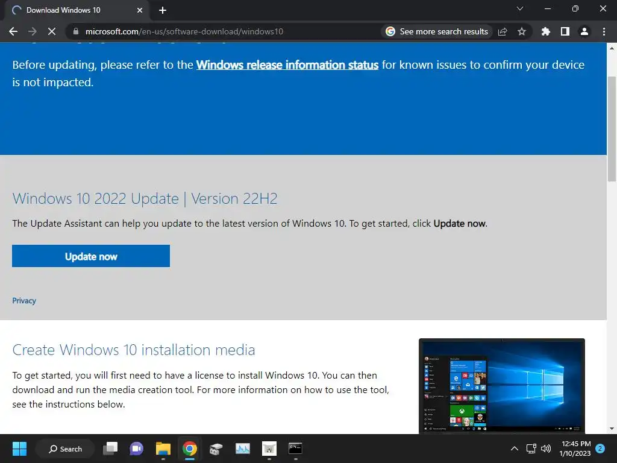Click the forward navigation arrow
The width and height of the screenshot is (617, 463).
point(33,31)
